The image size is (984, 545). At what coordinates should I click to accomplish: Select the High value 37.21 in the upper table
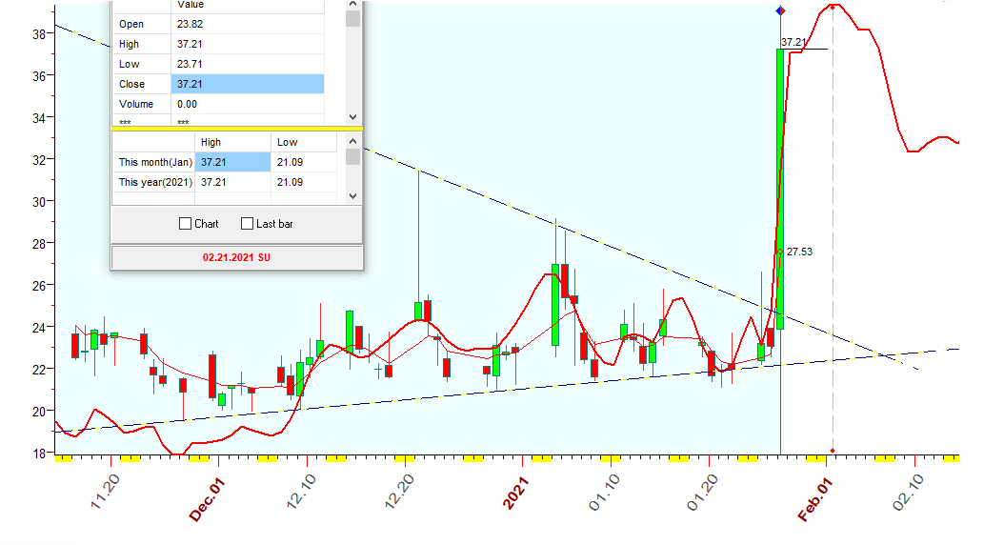[x=248, y=44]
